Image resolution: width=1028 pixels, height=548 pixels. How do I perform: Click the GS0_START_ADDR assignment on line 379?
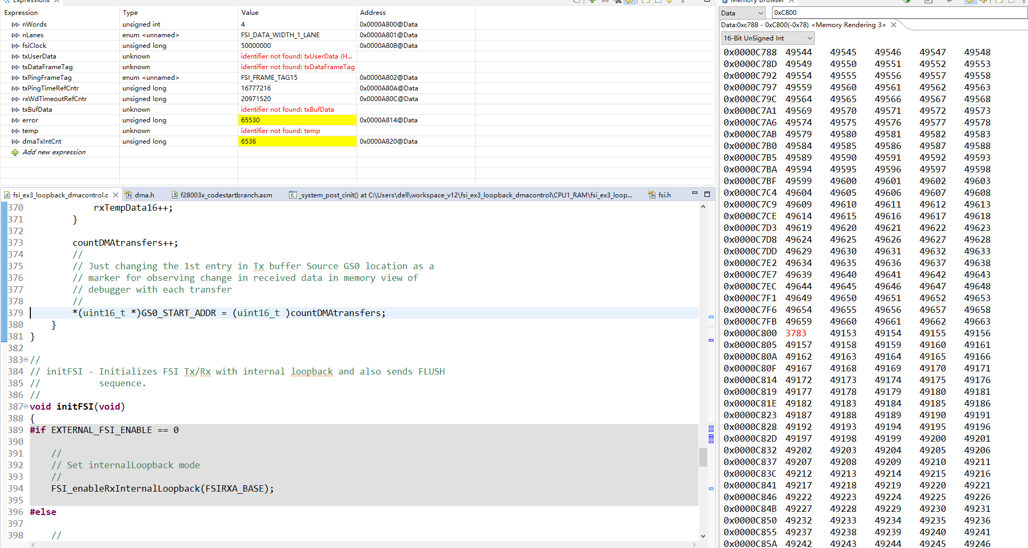[x=229, y=313]
